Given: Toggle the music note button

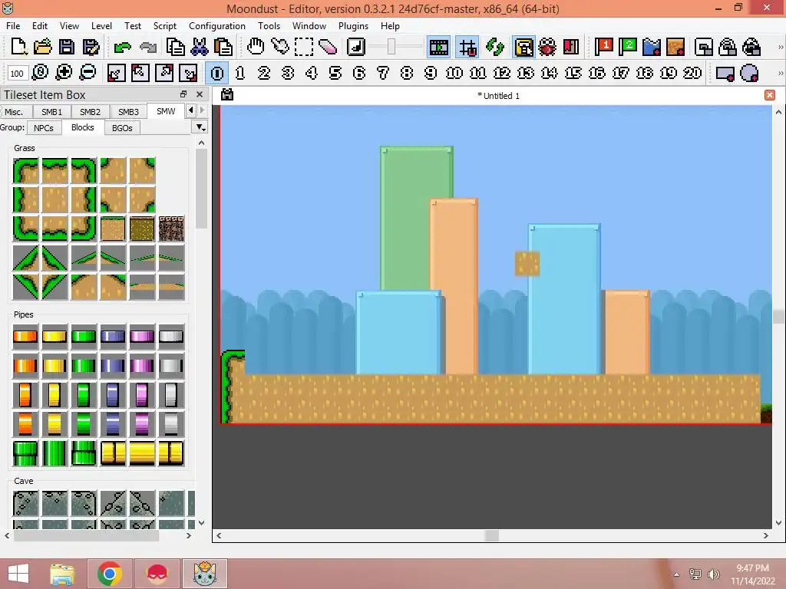Looking at the screenshot, I should point(356,47).
